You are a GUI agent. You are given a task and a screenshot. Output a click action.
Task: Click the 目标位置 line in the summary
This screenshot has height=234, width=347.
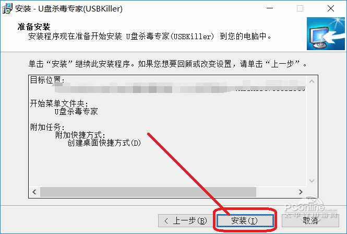point(47,80)
